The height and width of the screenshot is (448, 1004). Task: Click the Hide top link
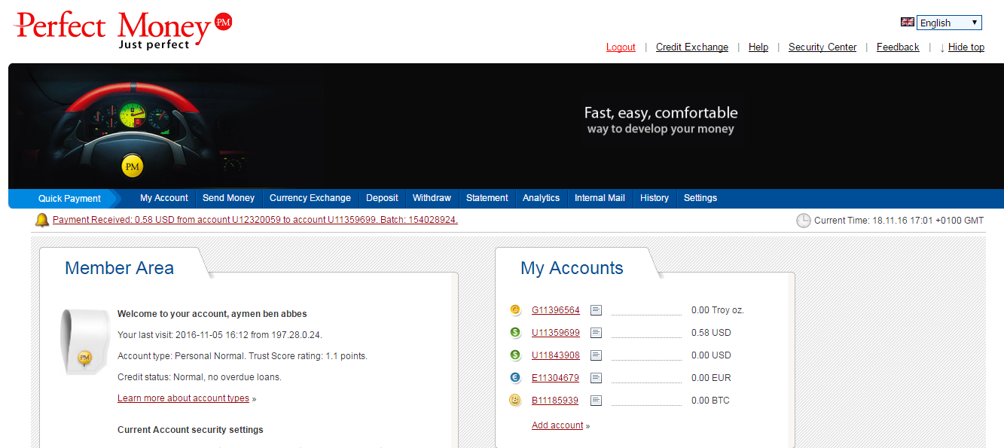tap(966, 47)
